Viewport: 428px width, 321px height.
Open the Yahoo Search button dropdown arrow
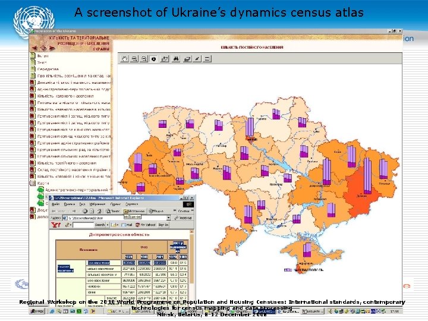[x=108, y=225]
